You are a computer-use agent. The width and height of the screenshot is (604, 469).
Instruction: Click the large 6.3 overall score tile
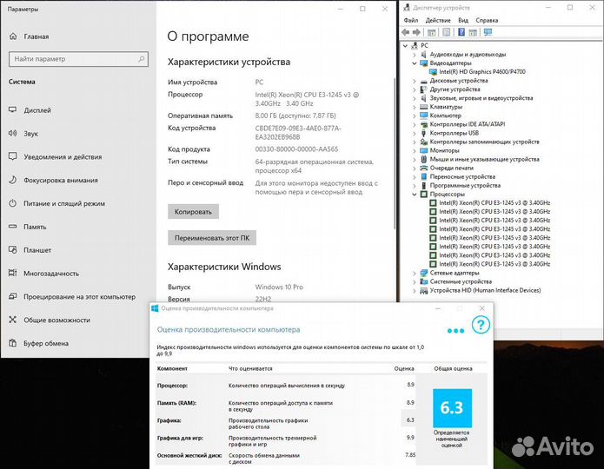(452, 408)
